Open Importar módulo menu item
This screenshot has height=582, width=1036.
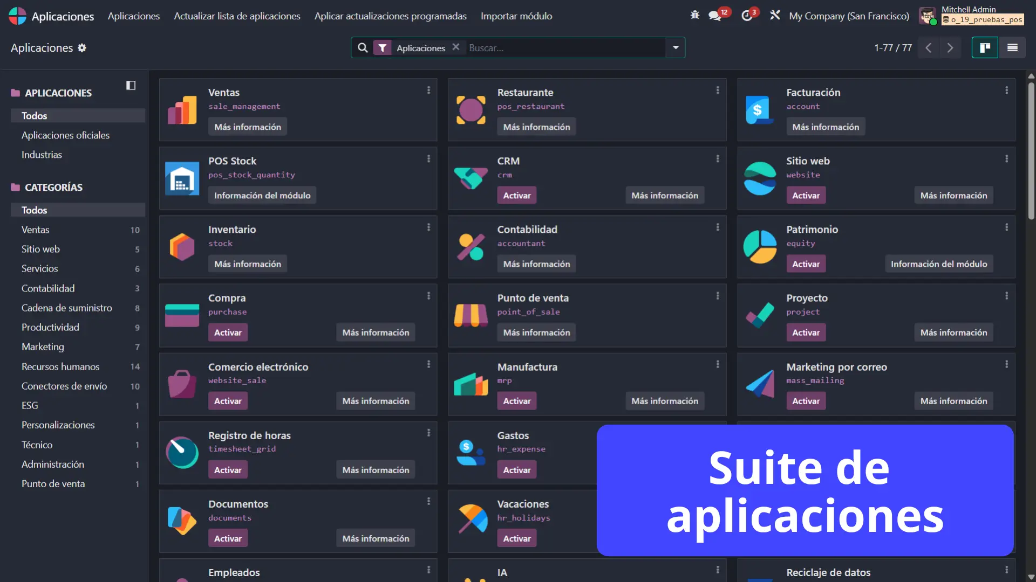point(516,16)
